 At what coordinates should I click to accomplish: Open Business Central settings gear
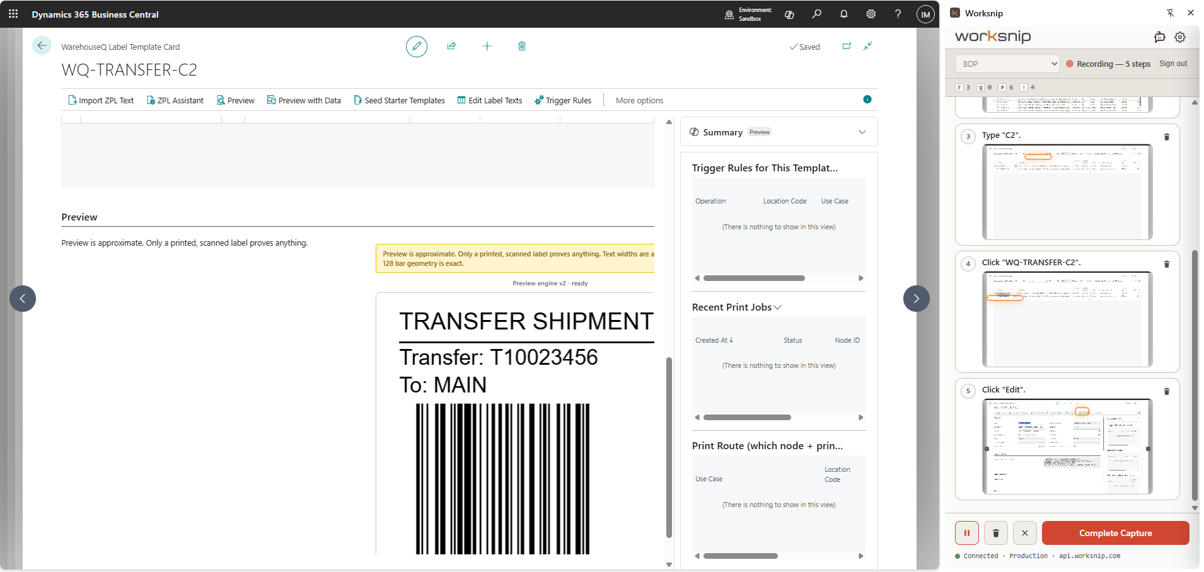(x=871, y=14)
